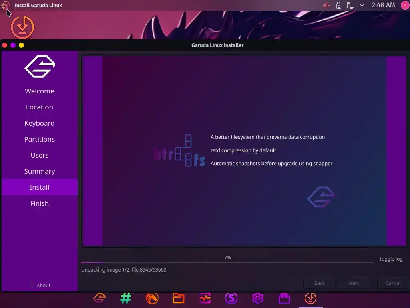Launch the purple S app icon in dock

(231, 298)
